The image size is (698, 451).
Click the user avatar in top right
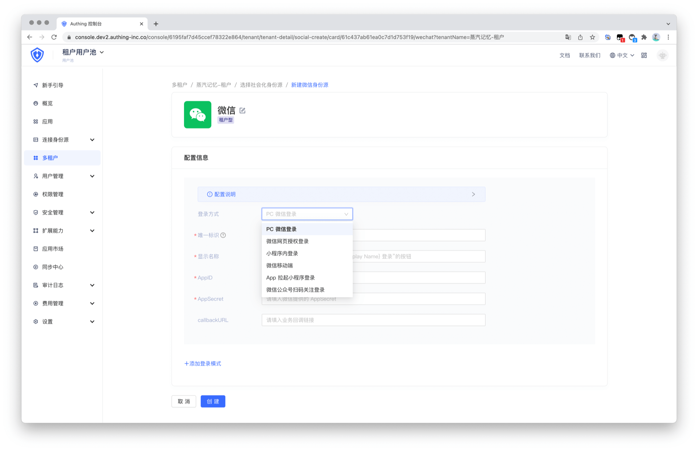(662, 55)
